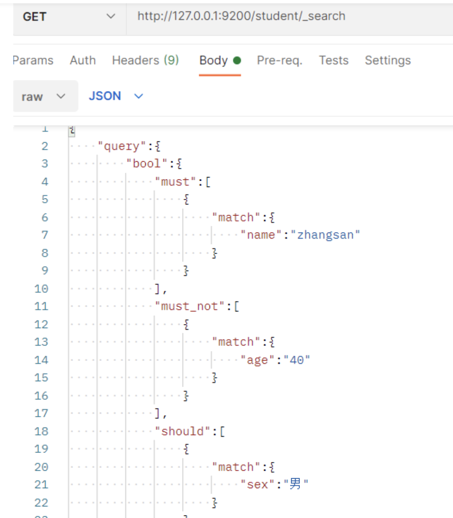Place cursor on the "sex" key
The height and width of the screenshot is (518, 453).
(x=257, y=484)
